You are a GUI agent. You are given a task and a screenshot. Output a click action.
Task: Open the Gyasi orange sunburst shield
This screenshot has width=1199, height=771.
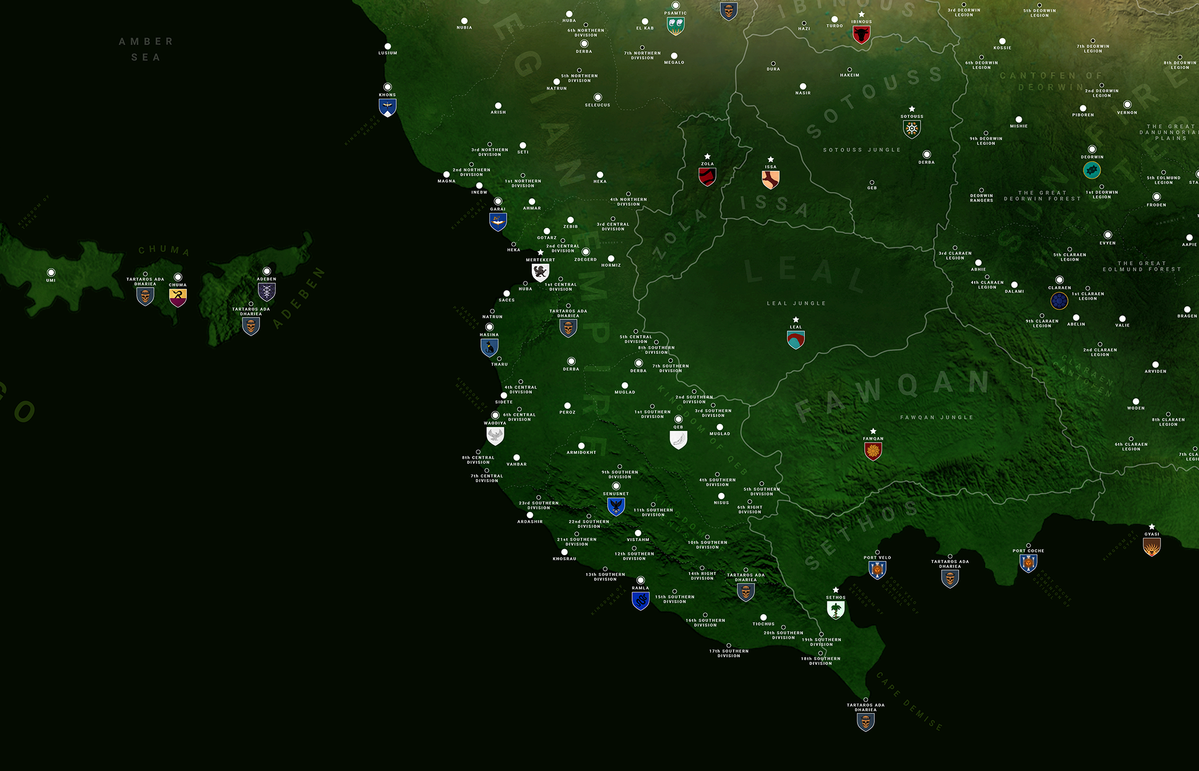click(1151, 546)
